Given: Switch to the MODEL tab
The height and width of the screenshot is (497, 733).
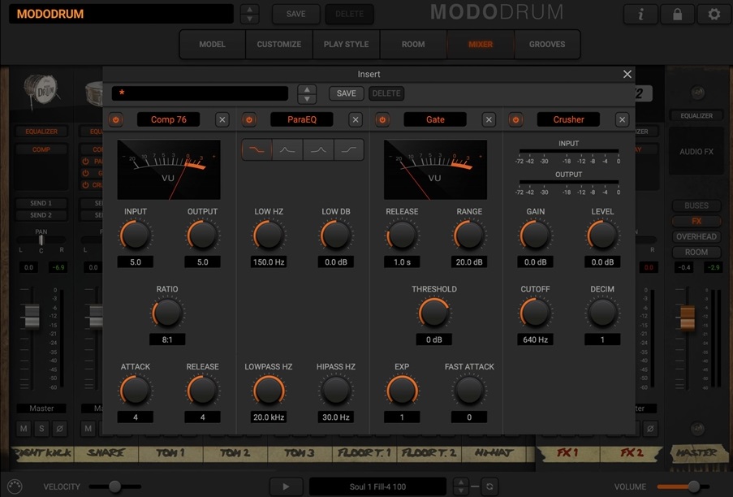Looking at the screenshot, I should 212,45.
